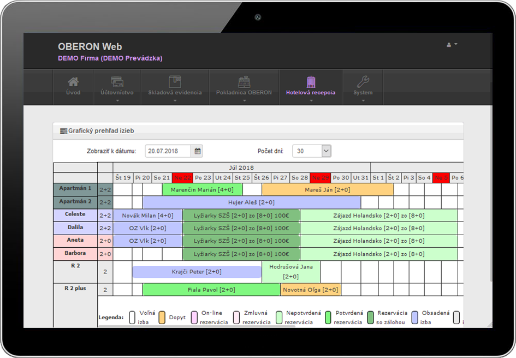Select the Skladová evidencia menu label
Viewport: 516px width, 358px height.
[x=175, y=92]
